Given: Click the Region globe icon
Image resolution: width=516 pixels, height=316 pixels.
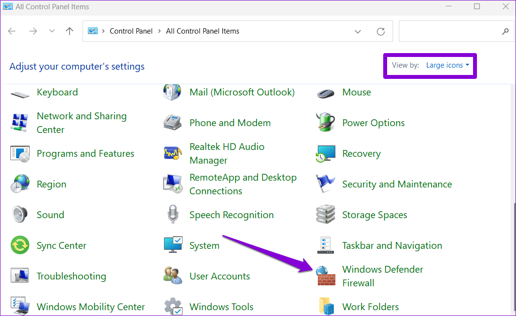Looking at the screenshot, I should [20, 184].
